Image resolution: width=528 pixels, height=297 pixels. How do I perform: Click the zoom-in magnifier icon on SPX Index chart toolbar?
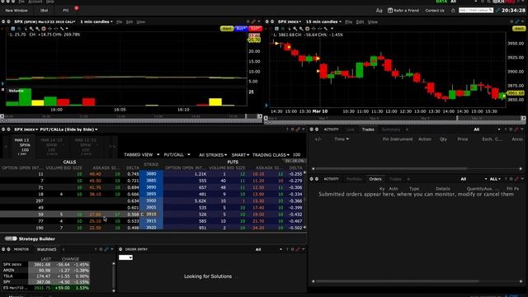[295, 29]
